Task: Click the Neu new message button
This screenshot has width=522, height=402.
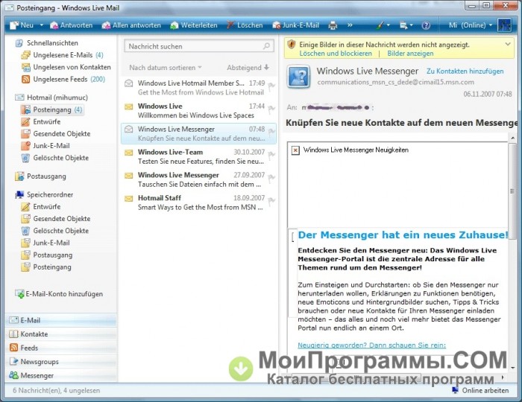Action: [x=22, y=25]
